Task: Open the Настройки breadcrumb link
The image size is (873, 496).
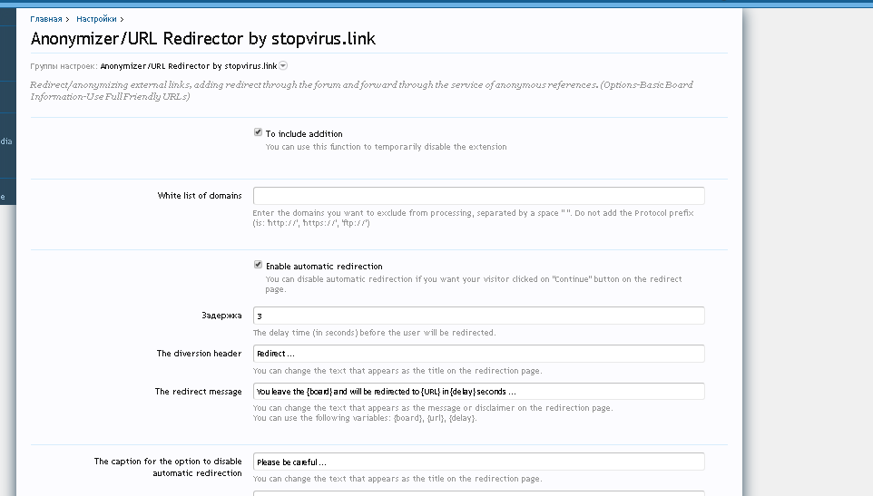Action: tap(96, 18)
